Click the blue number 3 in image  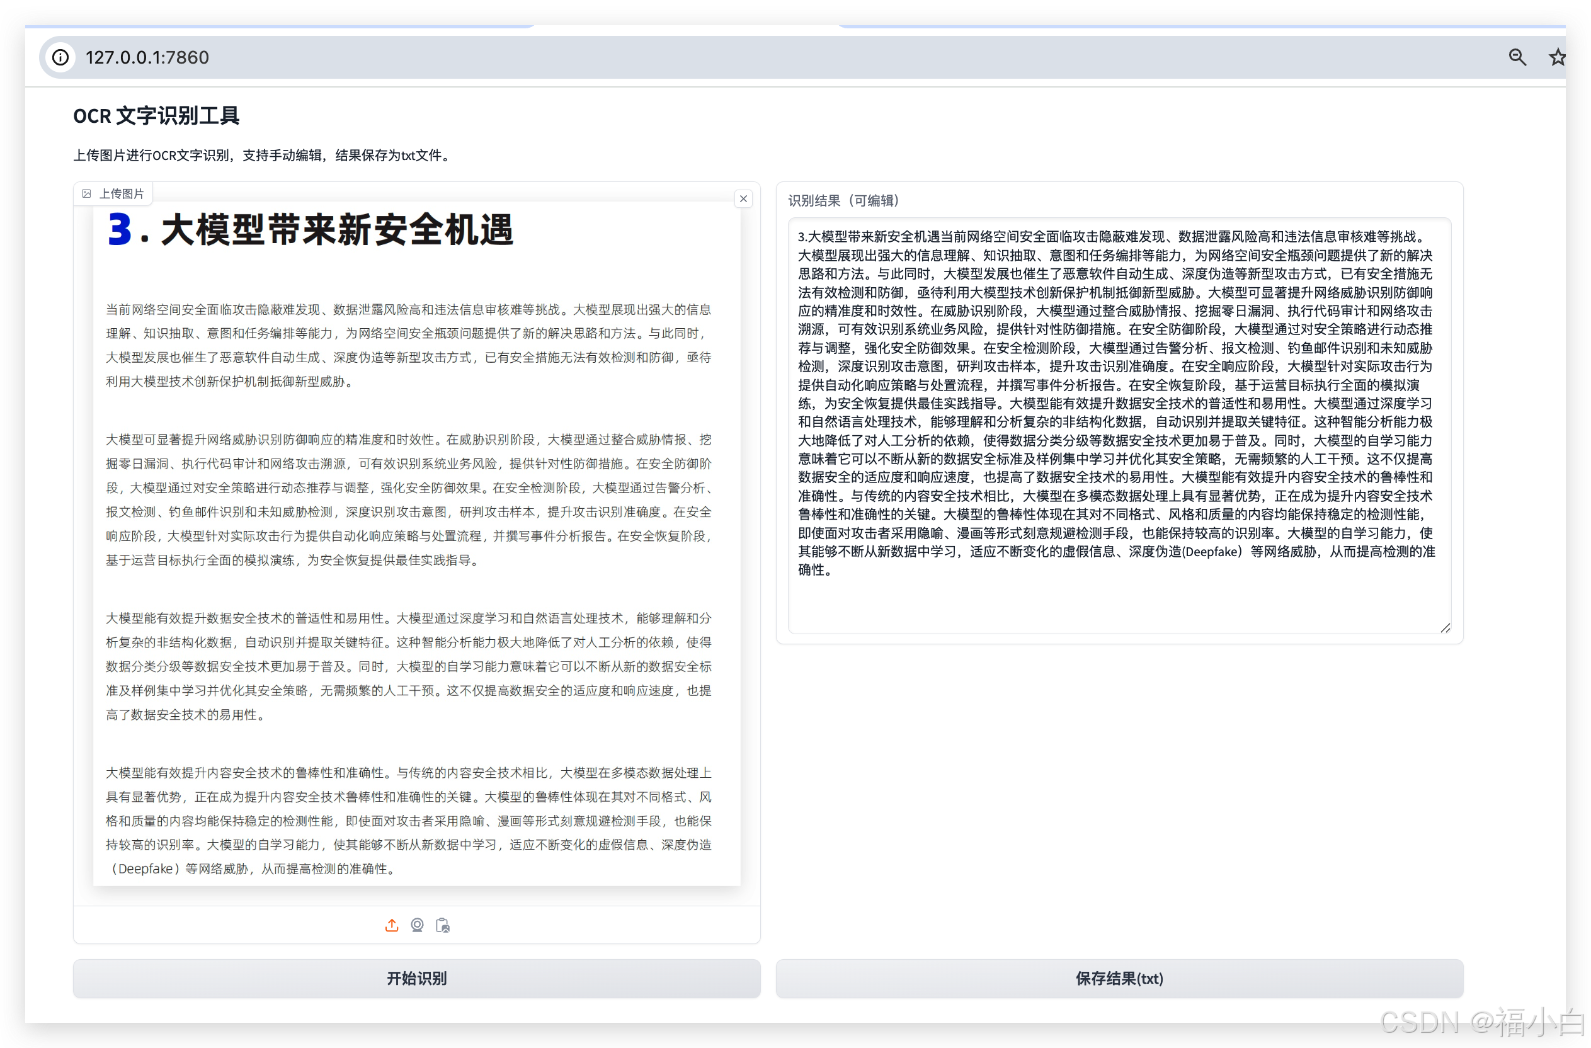pyautogui.click(x=120, y=229)
